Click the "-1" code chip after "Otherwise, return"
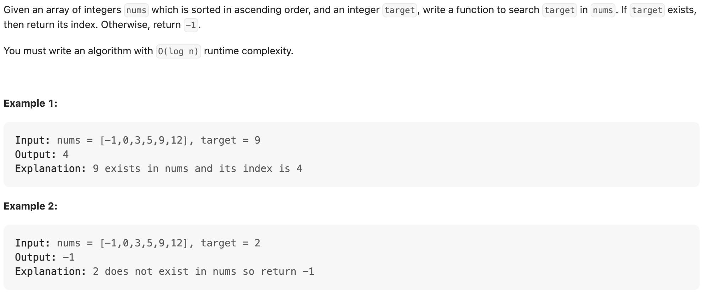This screenshot has height=295, width=705. pos(191,25)
